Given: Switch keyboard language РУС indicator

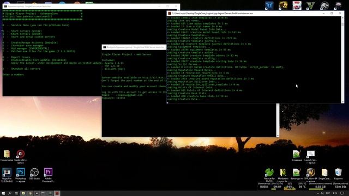Looking at the screenshot, I should pyautogui.click(x=328, y=193).
